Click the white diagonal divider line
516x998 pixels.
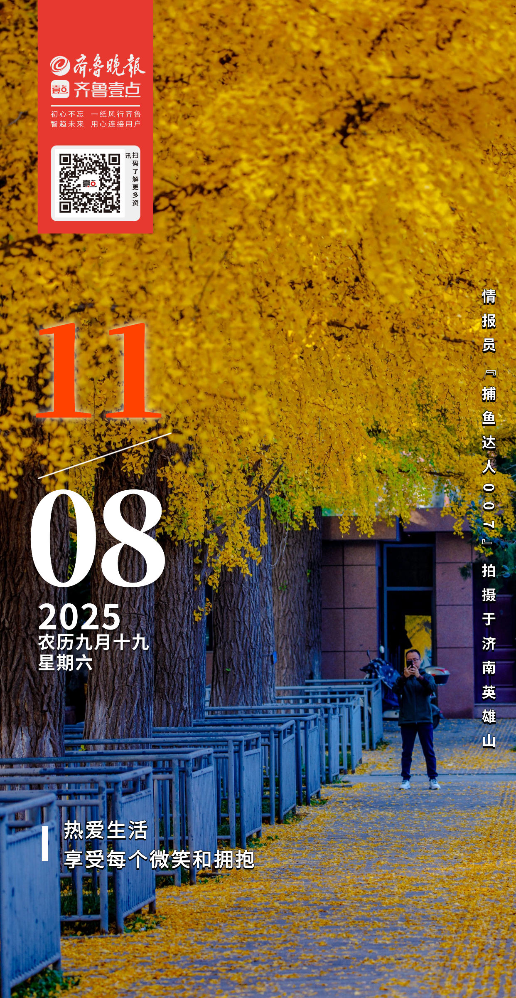click(105, 456)
